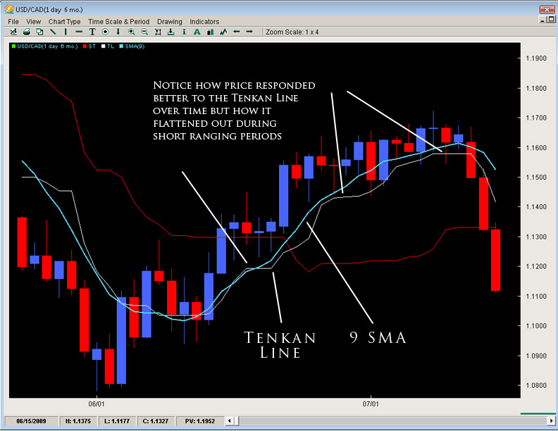This screenshot has height=431, width=558.
Task: Click the copy chart windows icon
Action: [x=40, y=32]
